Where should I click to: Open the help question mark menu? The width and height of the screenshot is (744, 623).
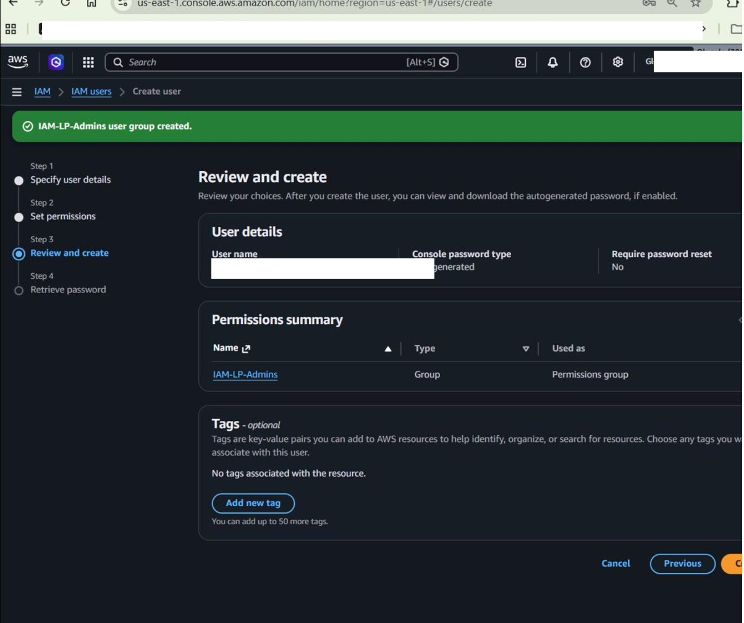point(585,62)
